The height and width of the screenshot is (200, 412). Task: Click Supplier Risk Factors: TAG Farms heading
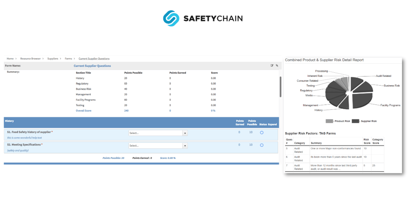click(x=310, y=133)
